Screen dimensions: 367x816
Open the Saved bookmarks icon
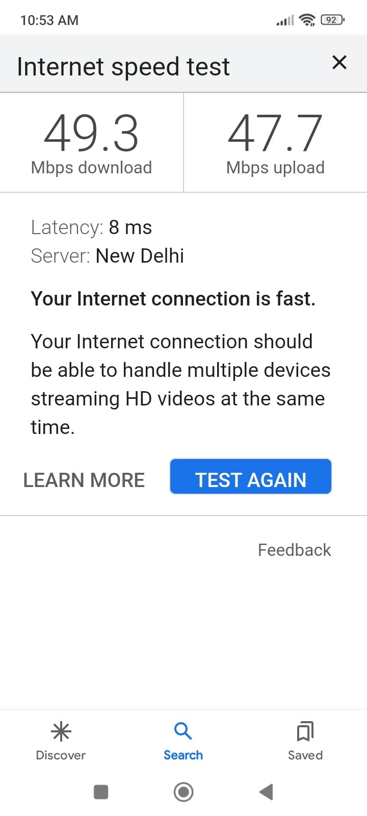click(x=305, y=731)
